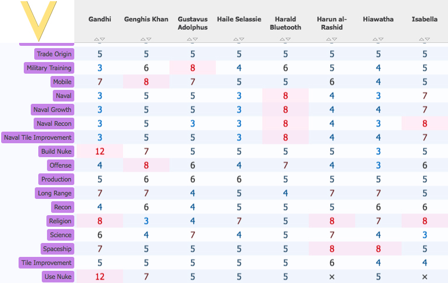448x283 pixels.
Task: Sort Haile Selassie column ascending
Action: click(236, 39)
